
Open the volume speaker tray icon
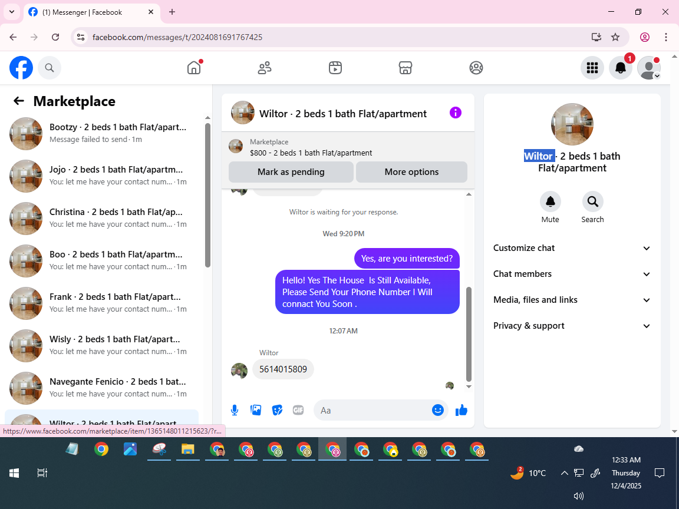(579, 496)
